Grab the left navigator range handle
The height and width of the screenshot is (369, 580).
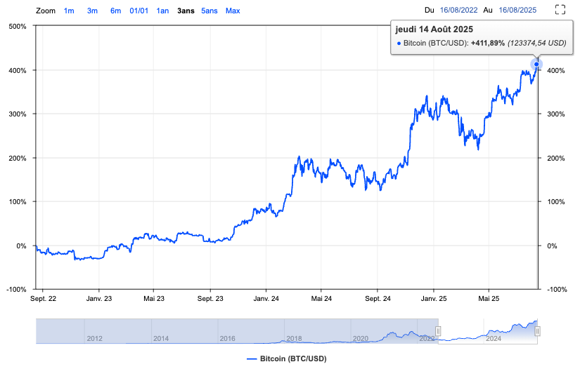pos(438,331)
